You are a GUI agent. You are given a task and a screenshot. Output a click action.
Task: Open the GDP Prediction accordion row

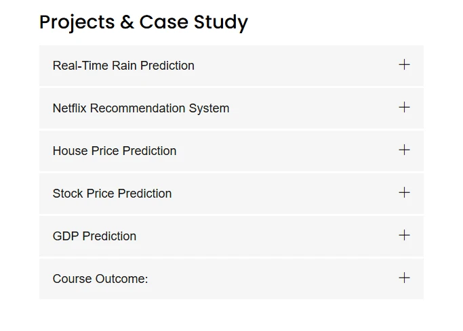pos(231,236)
